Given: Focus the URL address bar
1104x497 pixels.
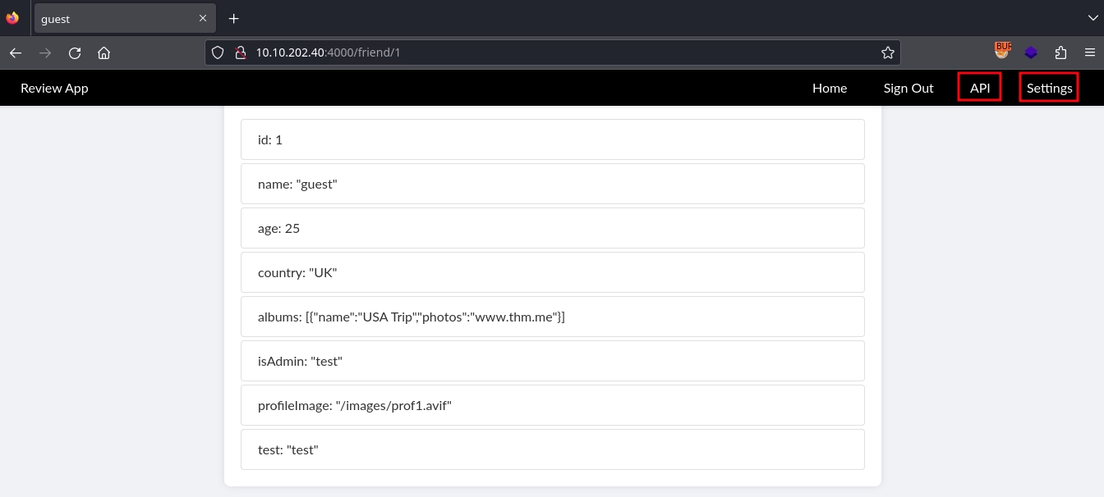Looking at the screenshot, I should click(559, 52).
